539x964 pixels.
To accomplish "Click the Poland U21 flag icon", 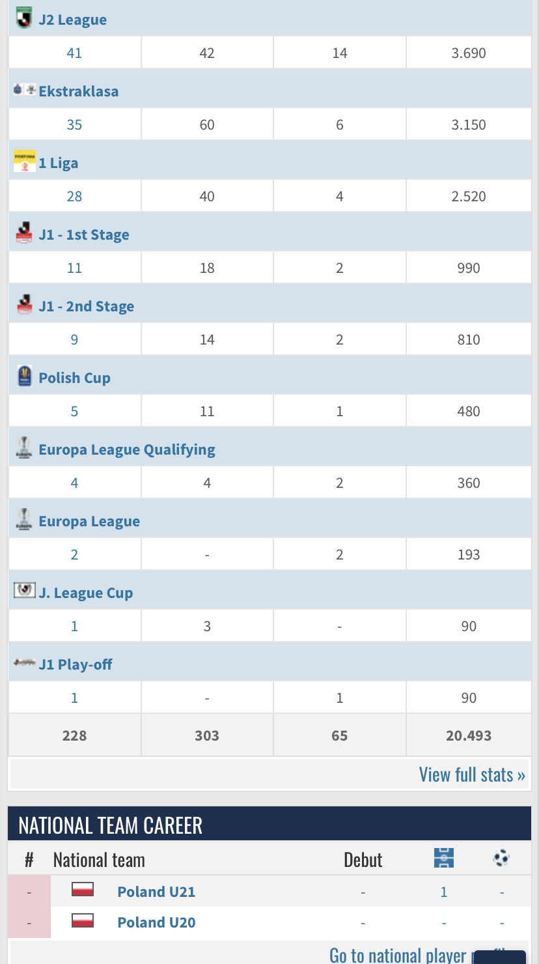I will point(83,890).
